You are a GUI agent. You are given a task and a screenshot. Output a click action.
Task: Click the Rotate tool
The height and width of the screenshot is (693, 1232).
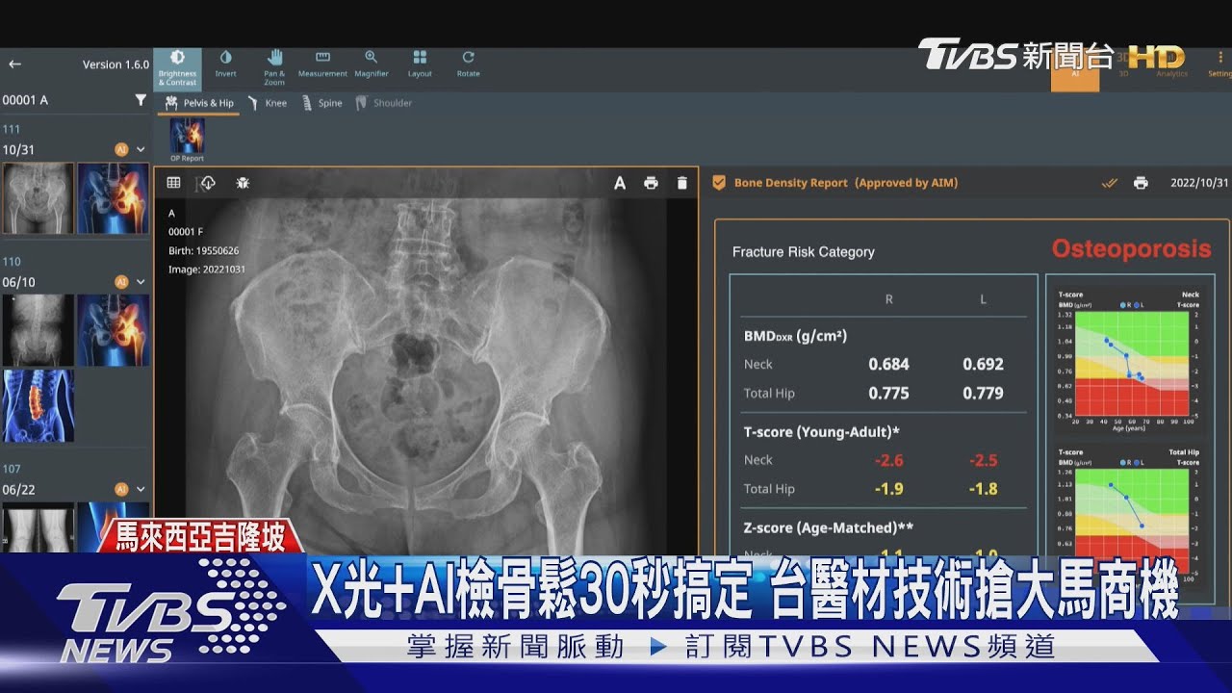click(468, 64)
